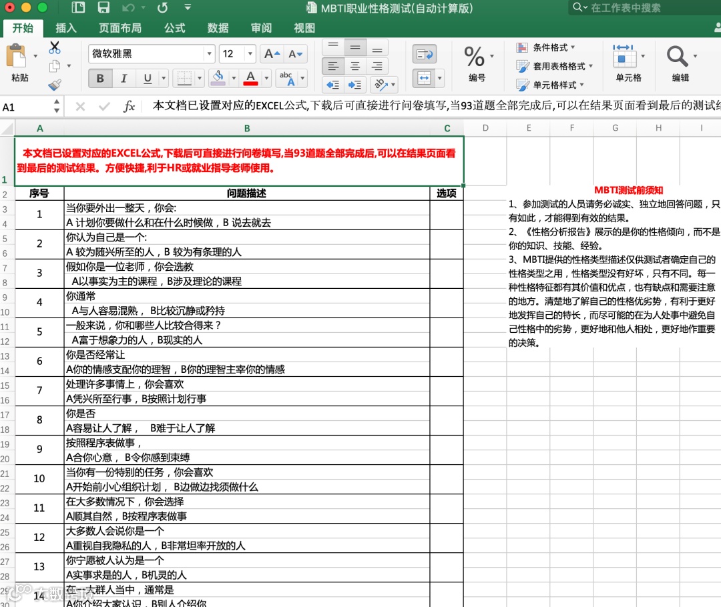This screenshot has width=721, height=607.
Task: Switch to the 公式 (Formulas) tab
Action: pos(174,28)
